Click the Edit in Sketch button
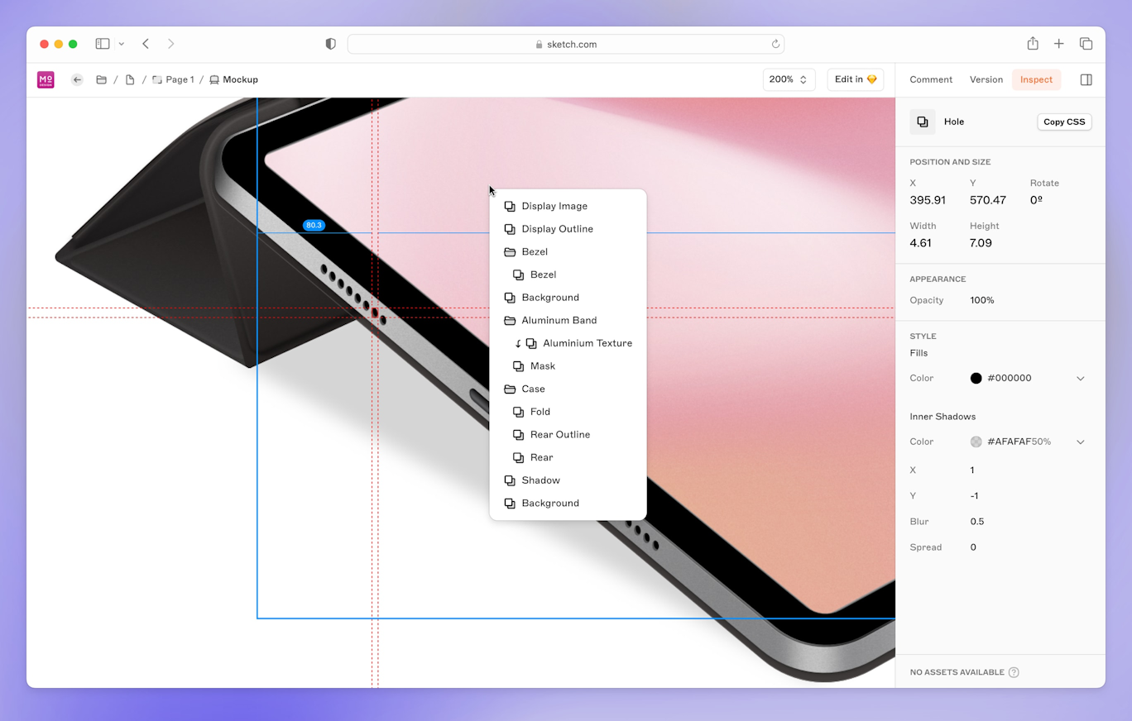The width and height of the screenshot is (1132, 721). tap(855, 80)
